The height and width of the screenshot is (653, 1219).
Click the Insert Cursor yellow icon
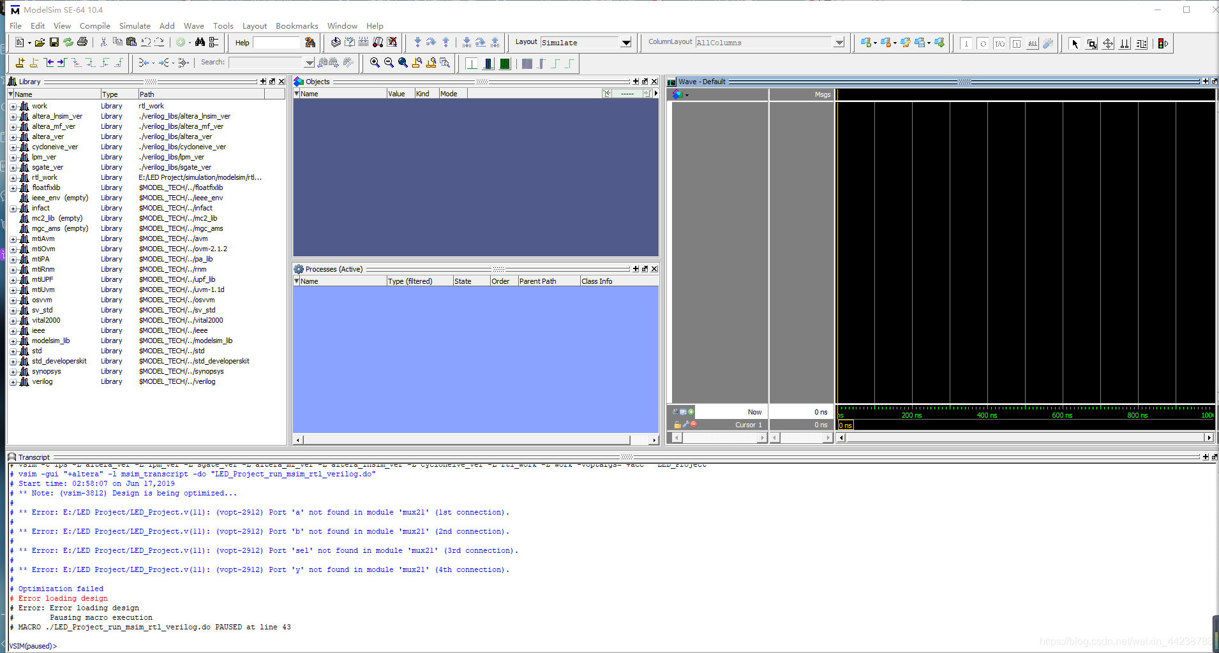20,62
